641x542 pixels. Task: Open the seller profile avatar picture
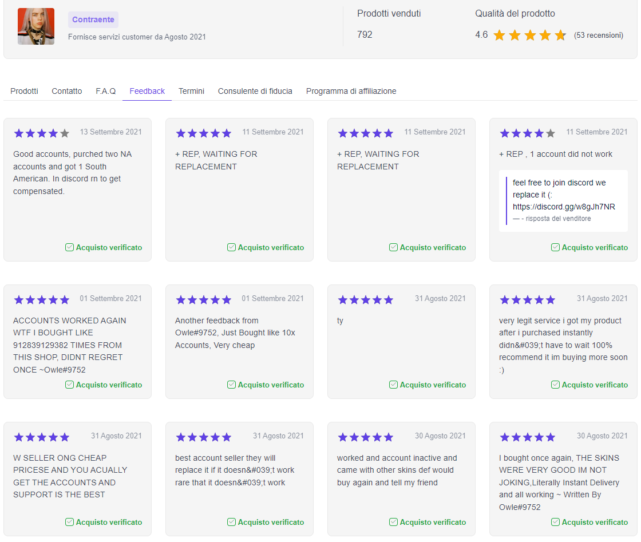click(35, 26)
